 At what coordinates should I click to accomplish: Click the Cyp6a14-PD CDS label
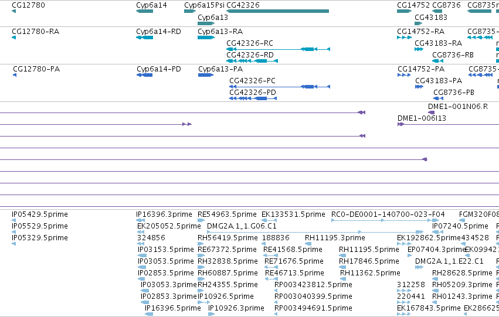tap(159, 69)
